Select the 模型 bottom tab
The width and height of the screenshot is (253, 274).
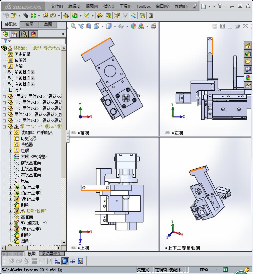coord(32,253)
